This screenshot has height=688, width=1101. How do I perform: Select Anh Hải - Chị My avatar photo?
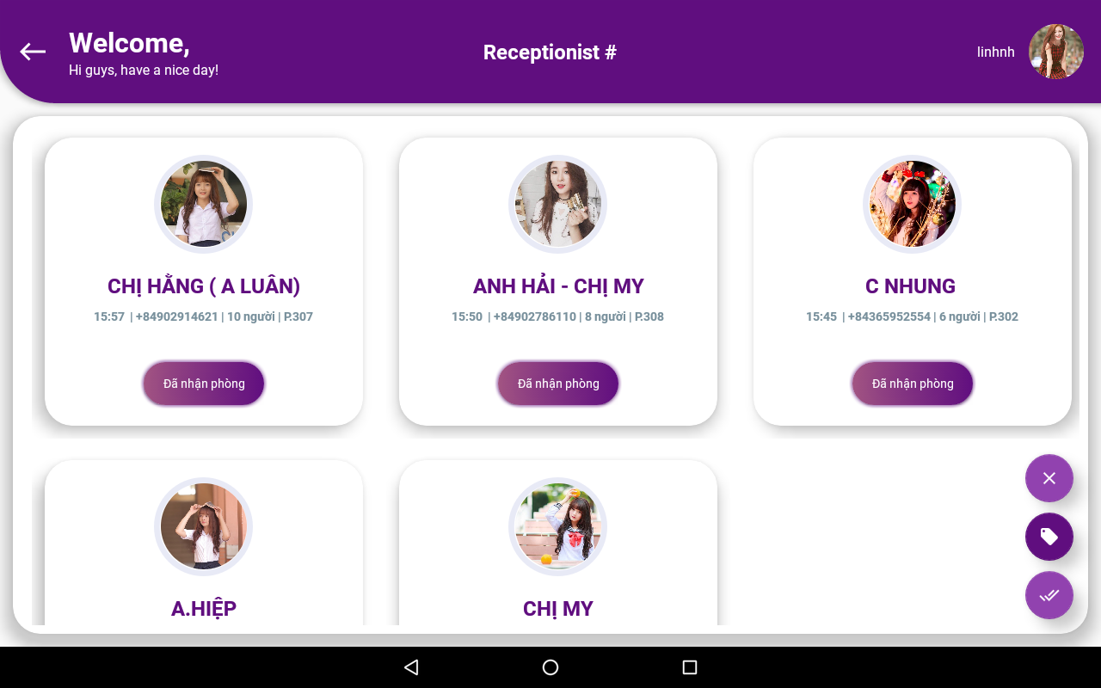point(558,204)
